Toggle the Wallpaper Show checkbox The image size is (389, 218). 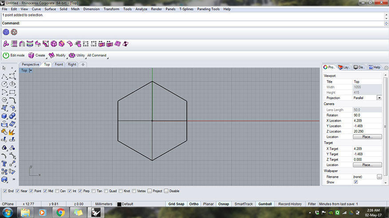pos(356,182)
